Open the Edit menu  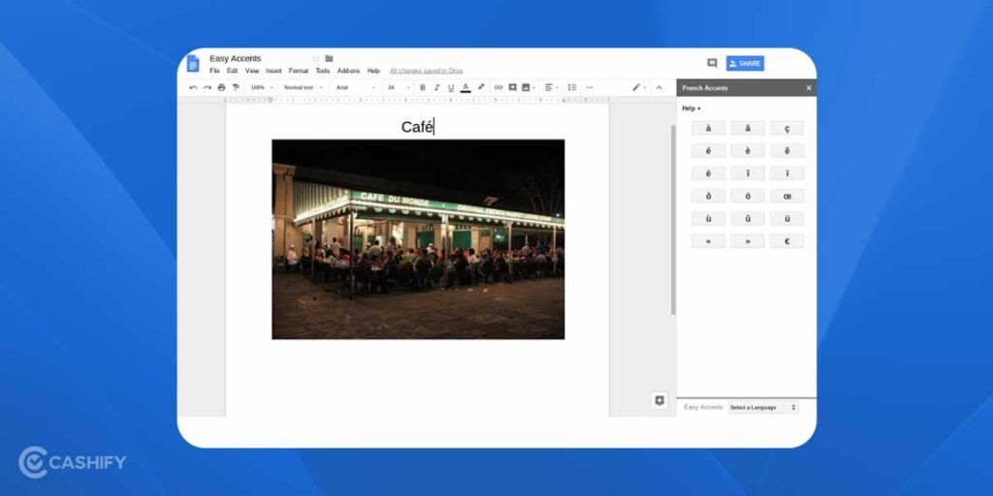click(233, 71)
